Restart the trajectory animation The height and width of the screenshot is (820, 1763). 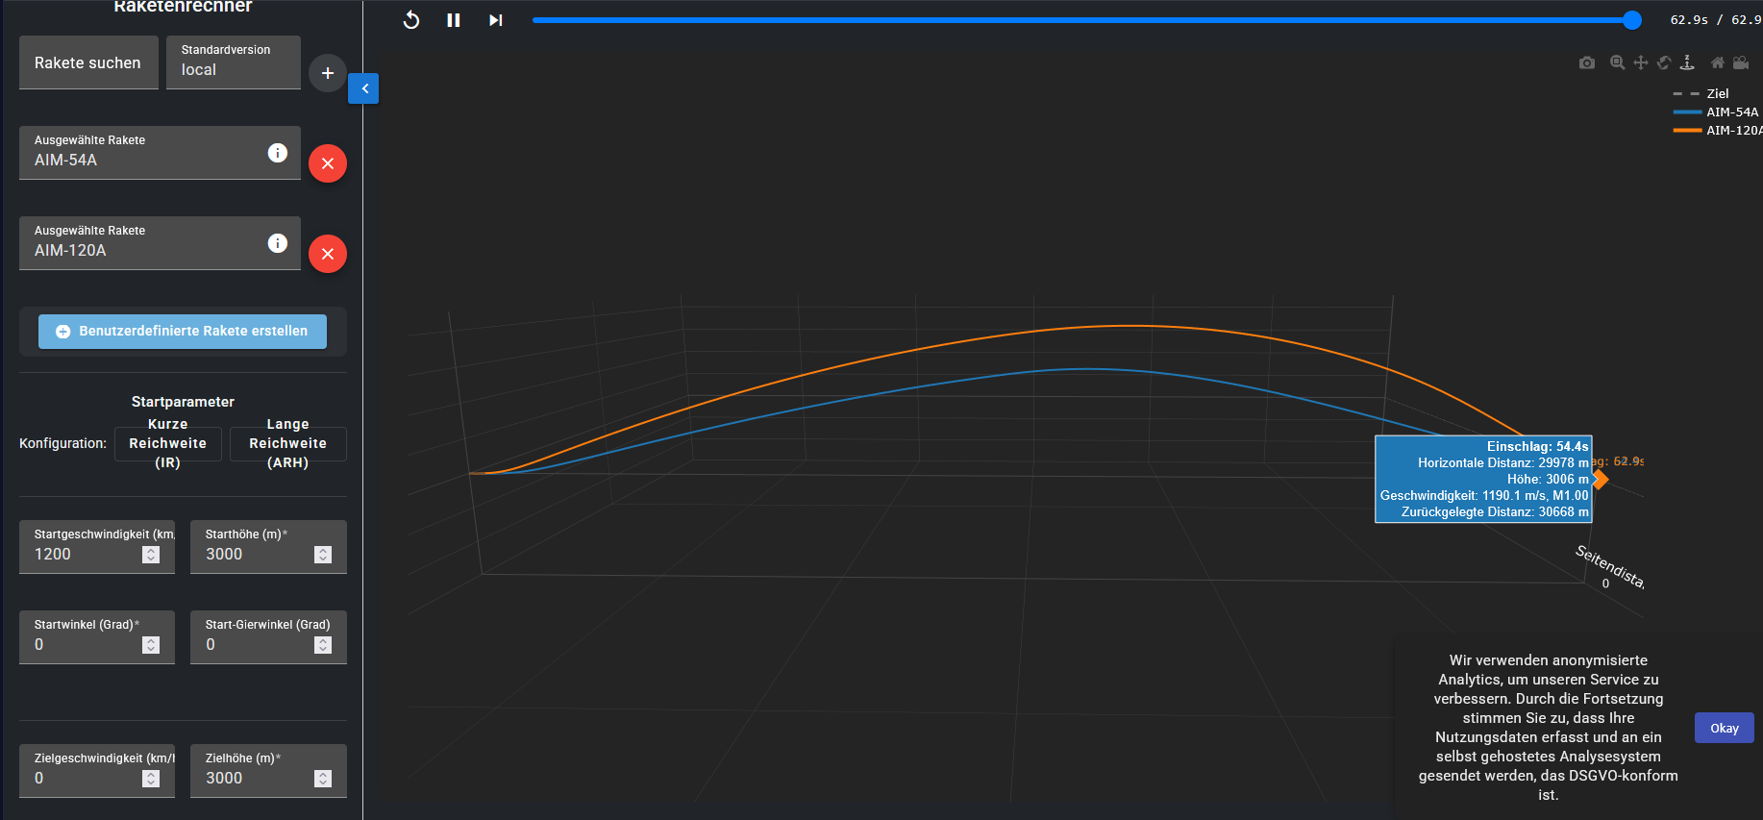[411, 20]
